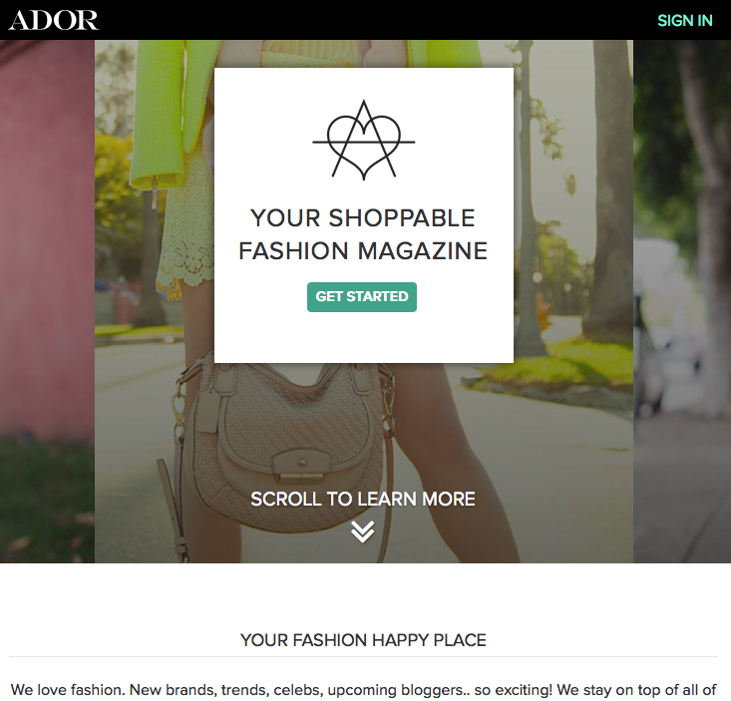Click the white card's empty bottom area
This screenshot has height=701, width=731.
tap(364, 338)
